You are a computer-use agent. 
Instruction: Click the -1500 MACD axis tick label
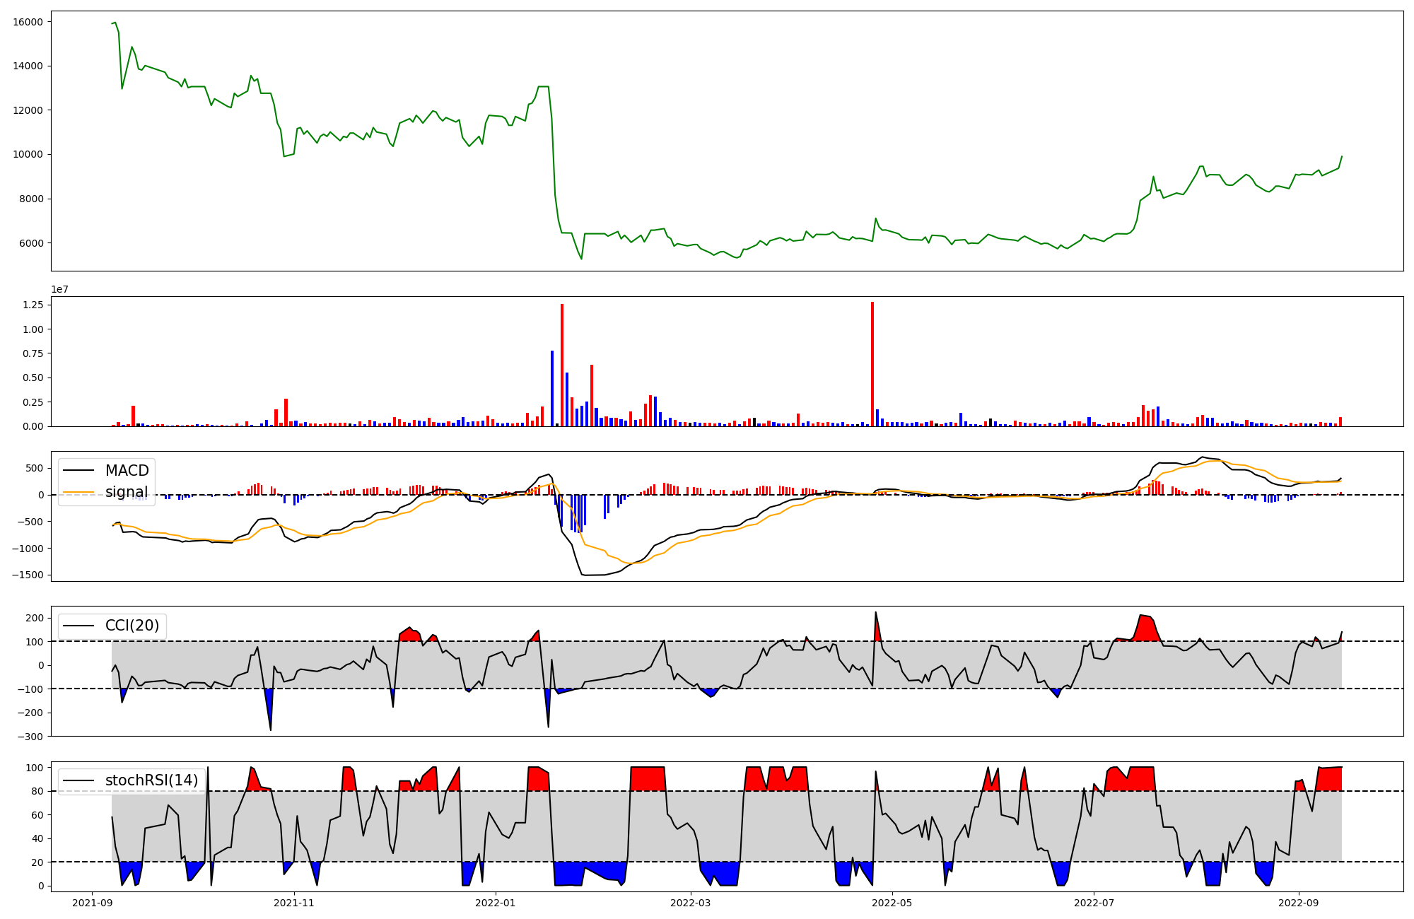click(27, 575)
